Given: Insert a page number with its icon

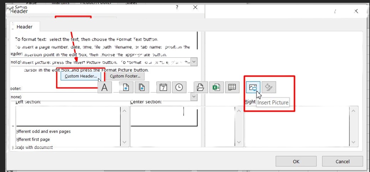Looking at the screenshot, I should point(126,87).
